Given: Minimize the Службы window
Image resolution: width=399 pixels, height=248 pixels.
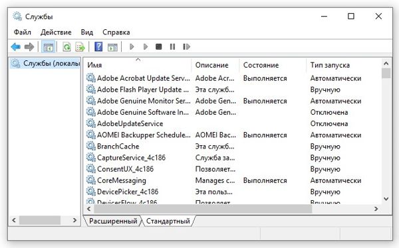Looking at the screenshot, I should click(325, 17).
